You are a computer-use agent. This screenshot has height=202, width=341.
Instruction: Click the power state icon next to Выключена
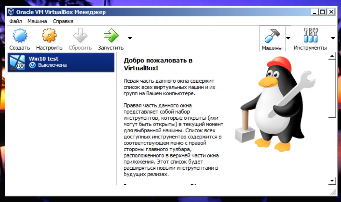point(33,65)
